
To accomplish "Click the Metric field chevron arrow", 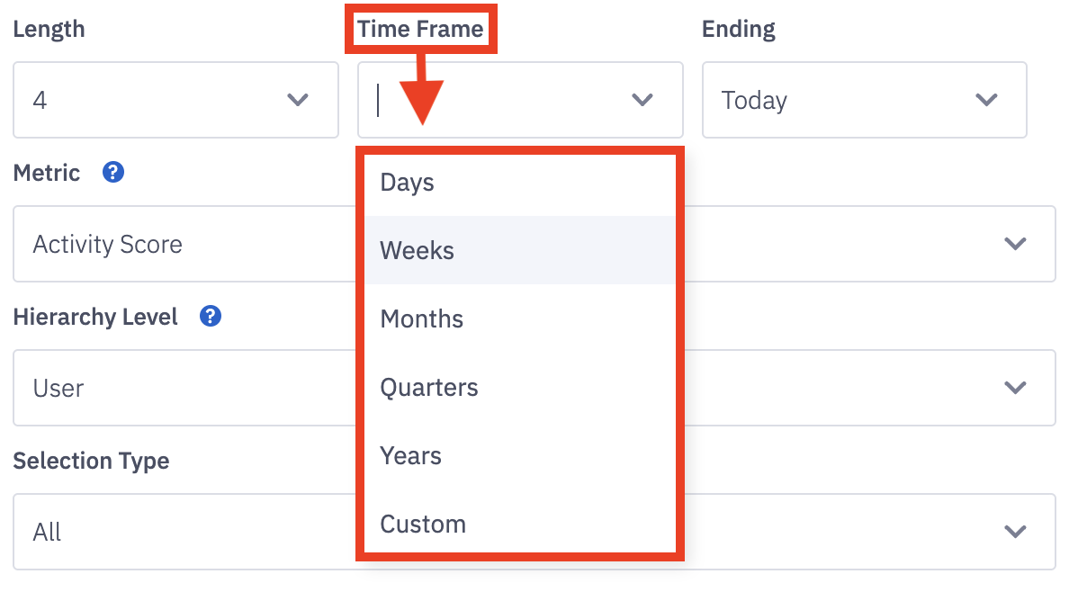I will pyautogui.click(x=1015, y=244).
